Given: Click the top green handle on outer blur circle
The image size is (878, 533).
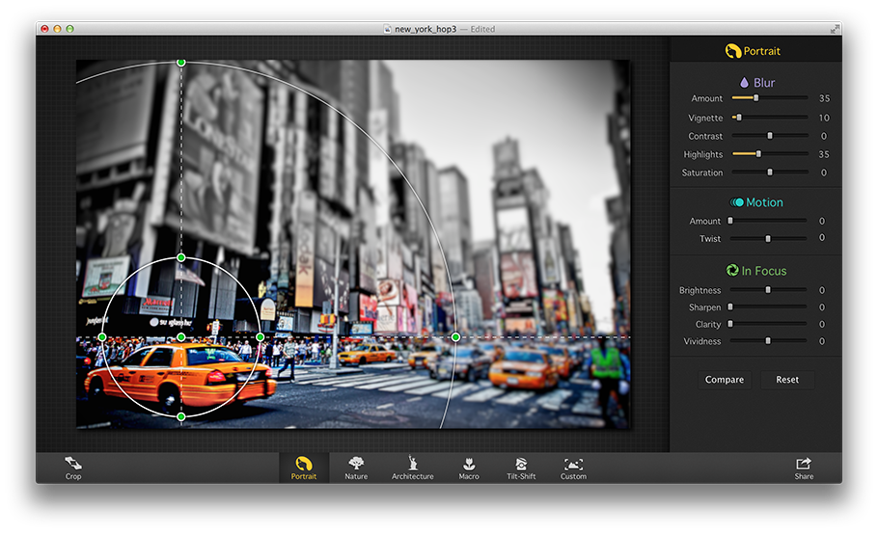Looking at the screenshot, I should click(180, 63).
